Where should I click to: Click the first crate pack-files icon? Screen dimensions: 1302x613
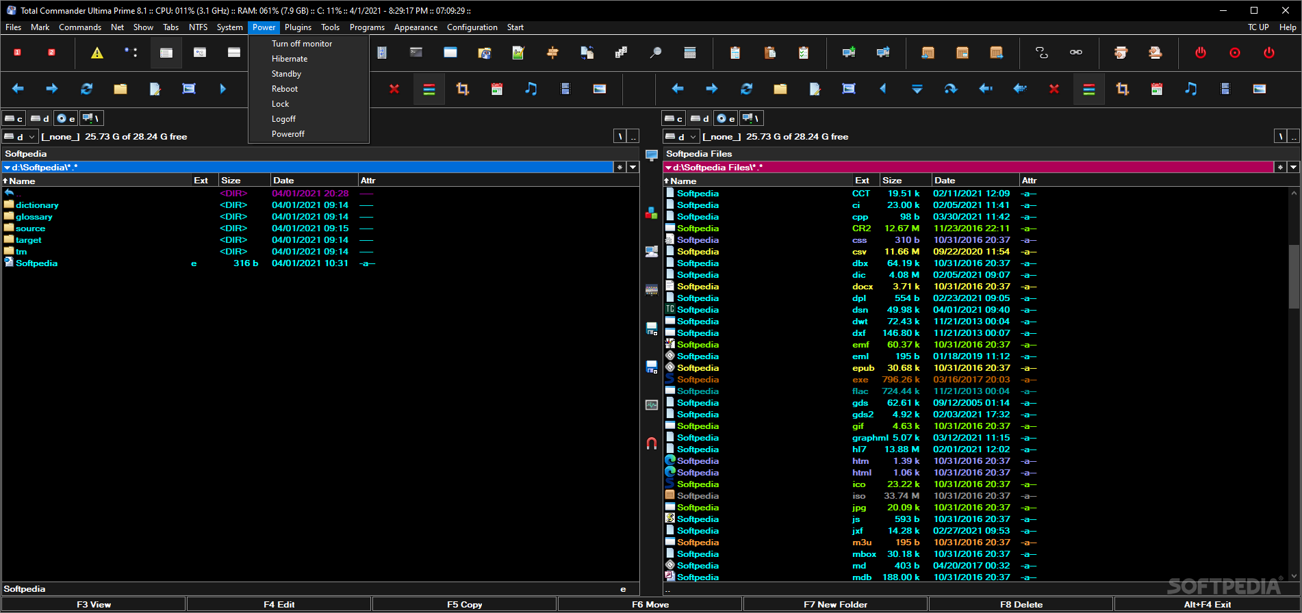928,53
